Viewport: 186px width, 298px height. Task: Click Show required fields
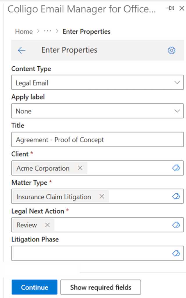(100, 287)
